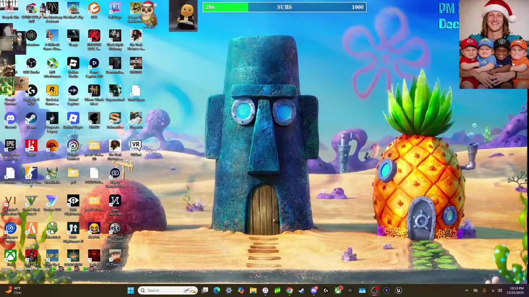Open the Visage game shortcut

[x=73, y=38]
